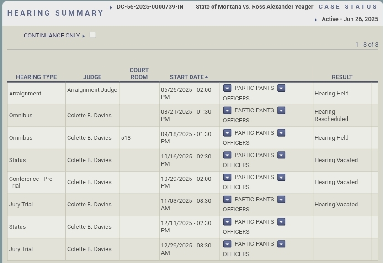Viewport: 383px width, 263px height.
Task: Click the arrow before case number DC-56-2025-0000739-IN
Action: point(111,7)
